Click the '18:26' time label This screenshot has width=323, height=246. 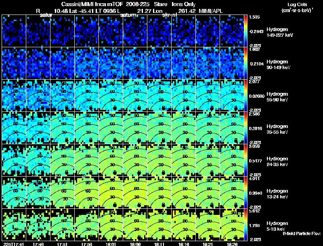pos(232,244)
